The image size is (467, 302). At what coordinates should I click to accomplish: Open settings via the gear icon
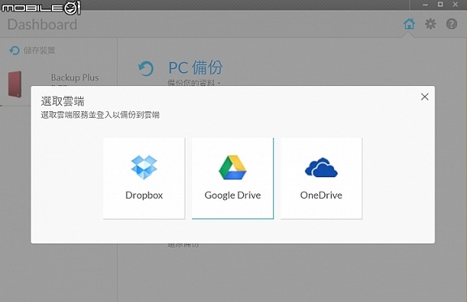(431, 24)
